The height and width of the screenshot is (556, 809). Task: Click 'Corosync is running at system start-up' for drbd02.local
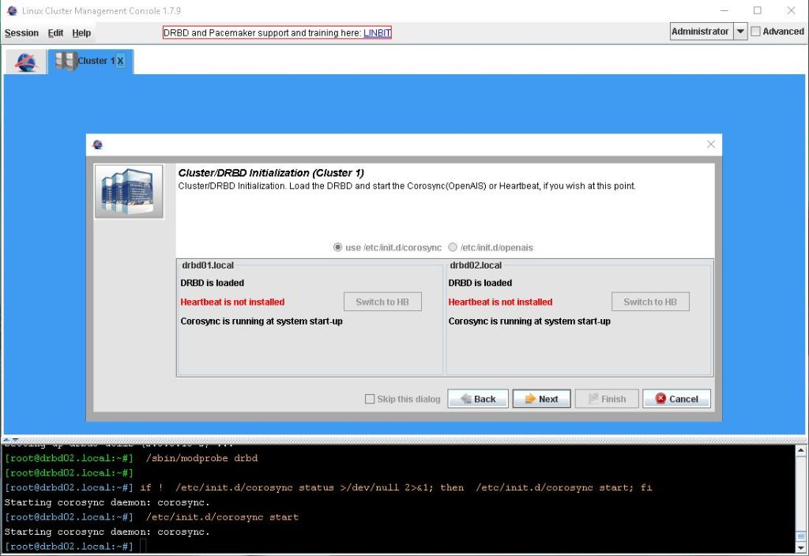point(529,321)
